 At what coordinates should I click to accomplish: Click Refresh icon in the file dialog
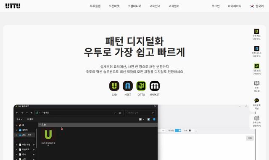(120, 113)
